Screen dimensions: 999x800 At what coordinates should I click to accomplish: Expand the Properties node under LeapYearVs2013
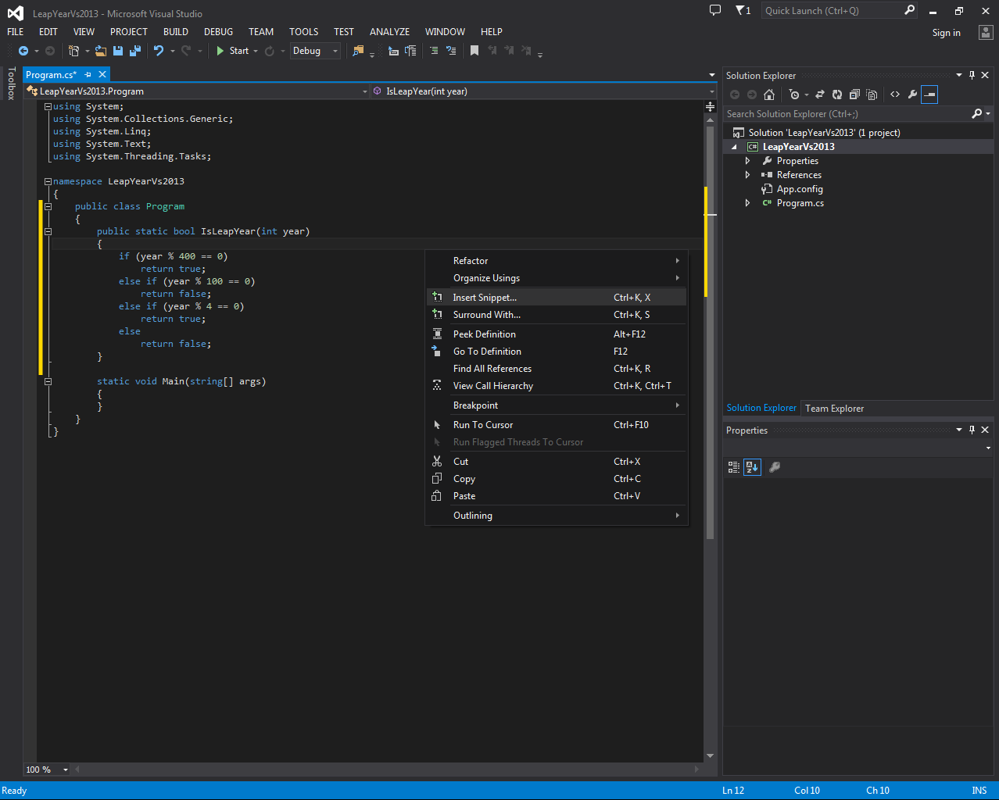click(747, 160)
